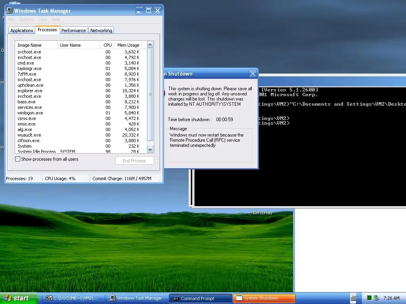This screenshot has width=406, height=304.
Task: Open Task Manager Options menu
Action: tap(26, 19)
